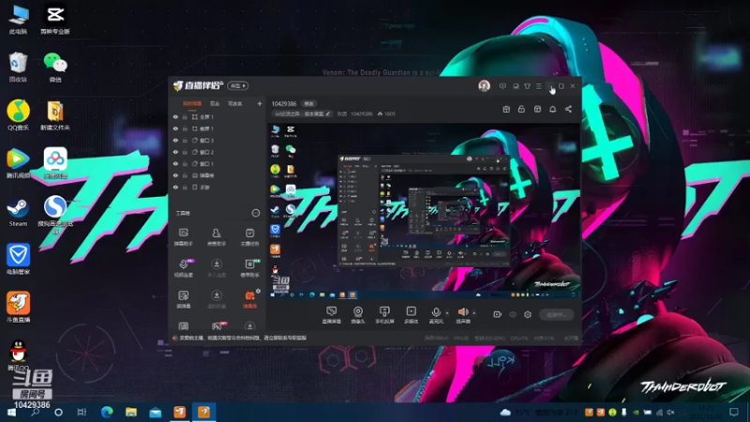Toggle visibility of the 窗口 3 source
750x422 pixels.
coord(175,141)
